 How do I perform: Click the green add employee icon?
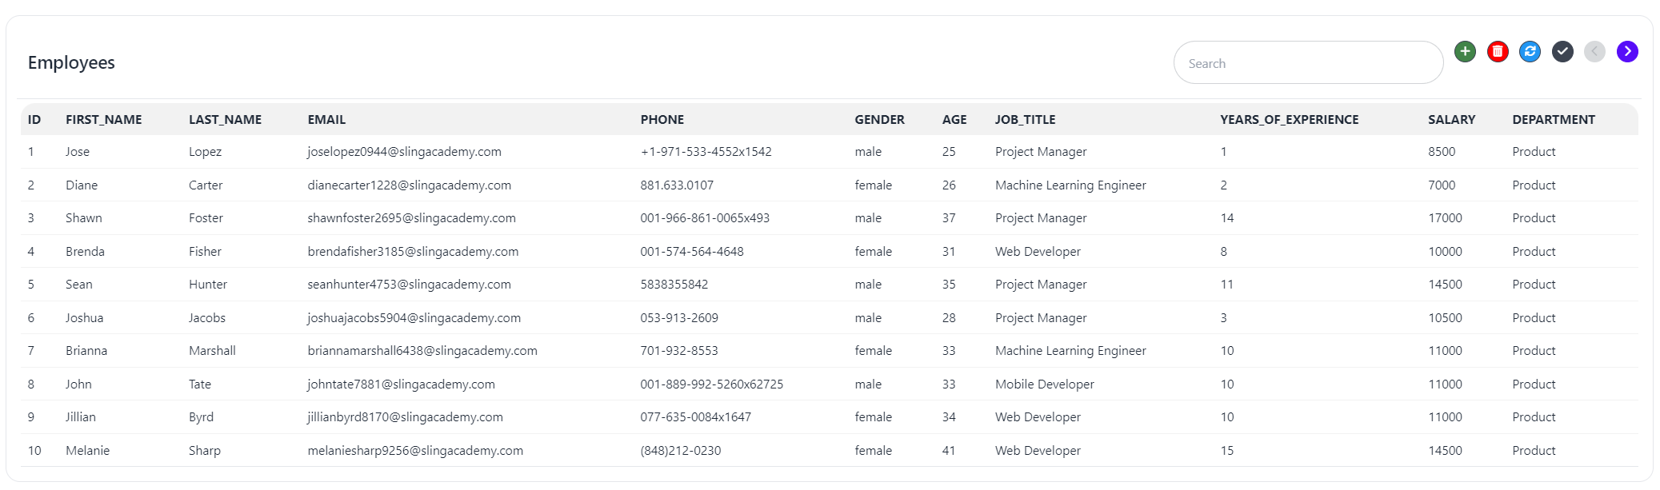coord(1465,52)
